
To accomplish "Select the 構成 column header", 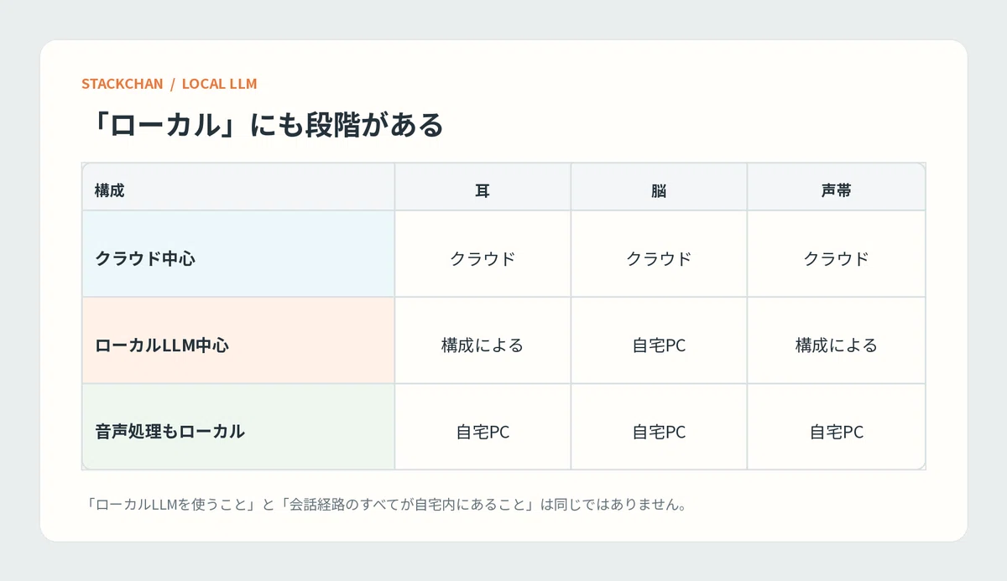I will pos(238,187).
